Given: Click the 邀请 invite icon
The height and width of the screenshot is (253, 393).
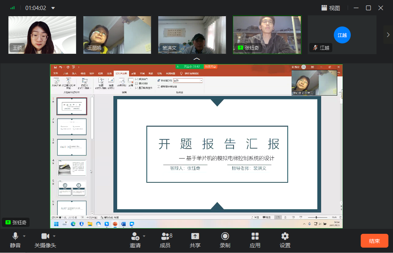Looking at the screenshot, I should click(x=135, y=236).
